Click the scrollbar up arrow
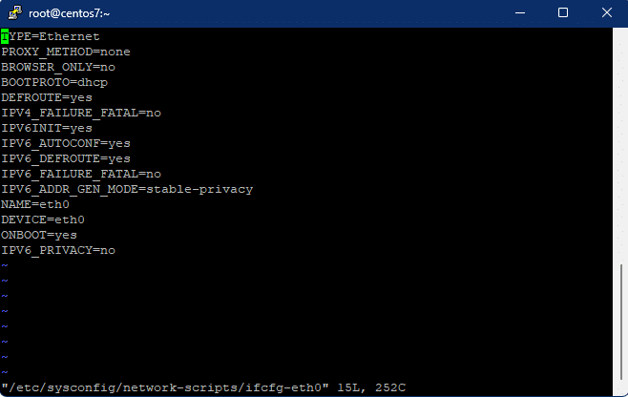The image size is (628, 397). pos(619,34)
